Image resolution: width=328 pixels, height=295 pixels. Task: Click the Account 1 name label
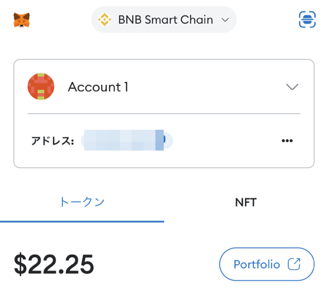(98, 87)
